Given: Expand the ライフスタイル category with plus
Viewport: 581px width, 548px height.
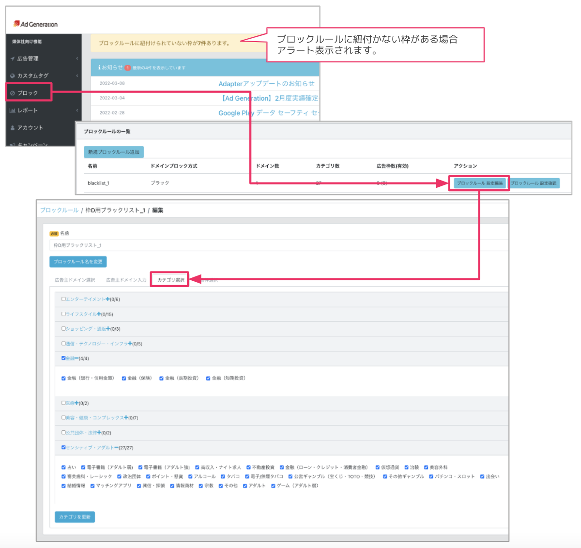Looking at the screenshot, I should click(99, 314).
